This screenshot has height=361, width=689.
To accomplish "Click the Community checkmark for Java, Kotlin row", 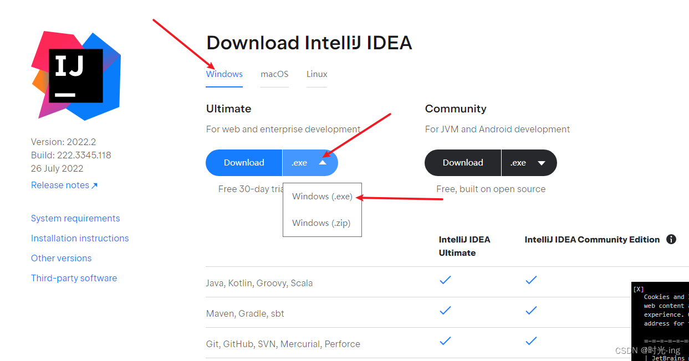I will pyautogui.click(x=531, y=280).
